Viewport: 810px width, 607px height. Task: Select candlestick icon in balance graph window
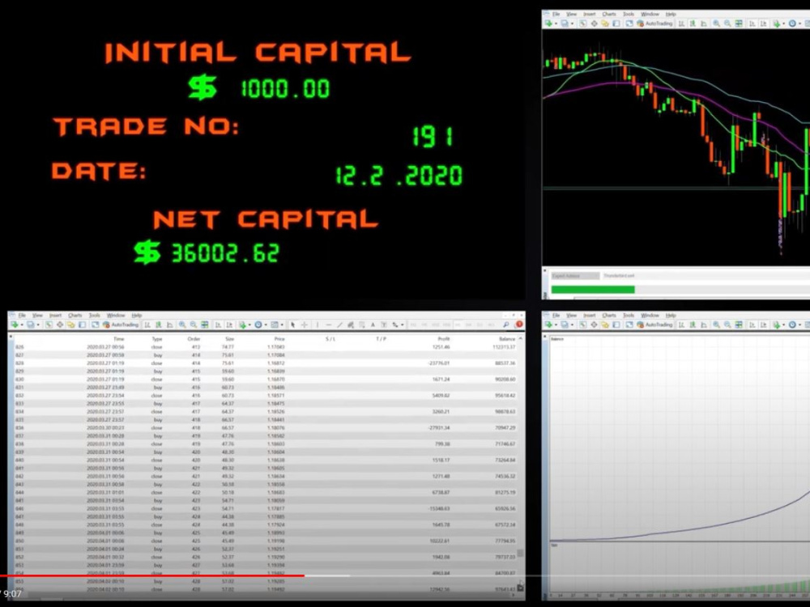(x=693, y=325)
